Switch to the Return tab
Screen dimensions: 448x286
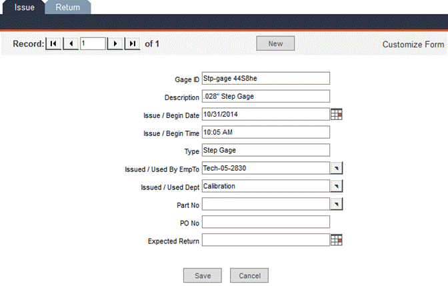click(x=68, y=7)
